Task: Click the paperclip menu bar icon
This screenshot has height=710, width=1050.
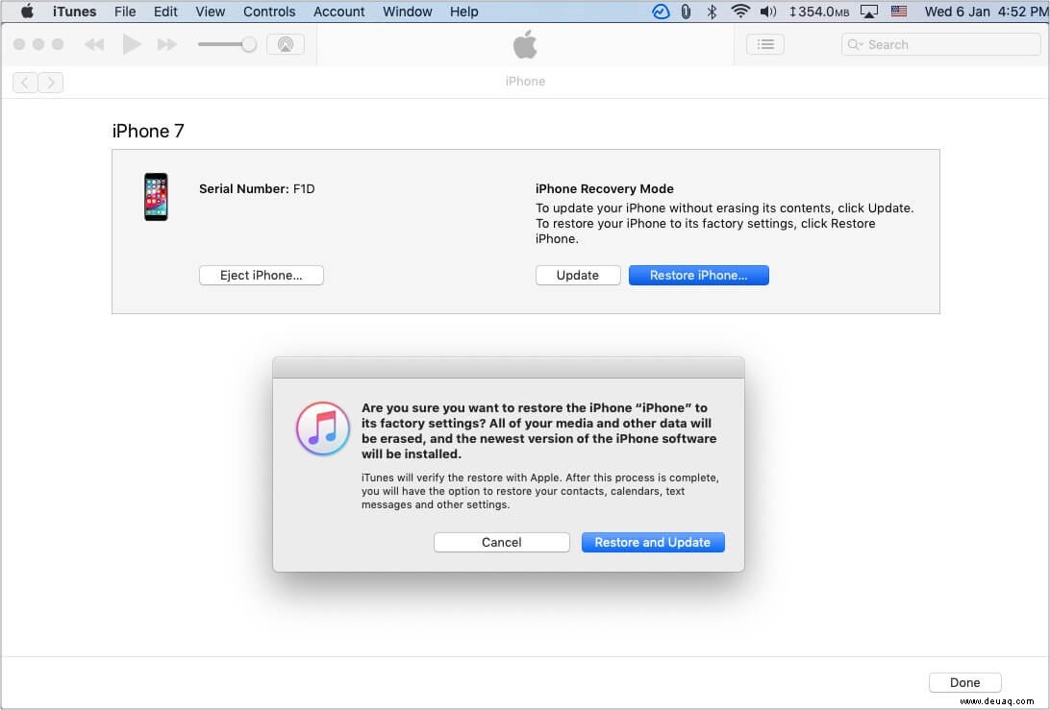Action: (686, 12)
